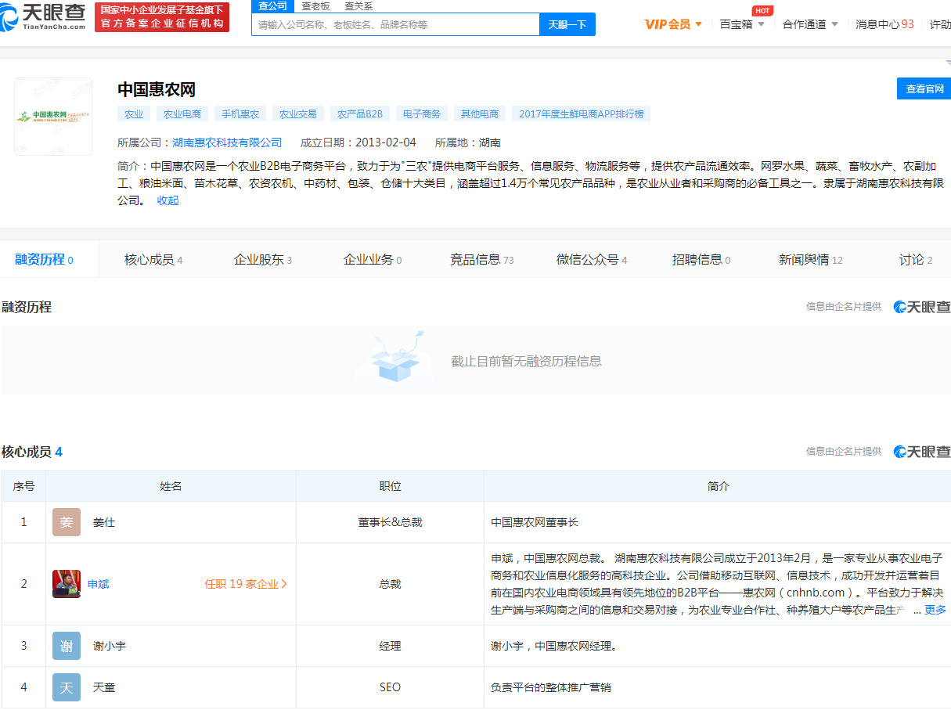The width and height of the screenshot is (951, 710).
Task: Open the 讨论 tab
Action: pyautogui.click(x=916, y=260)
